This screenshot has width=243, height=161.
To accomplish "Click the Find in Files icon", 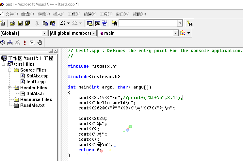I will click(115, 23).
